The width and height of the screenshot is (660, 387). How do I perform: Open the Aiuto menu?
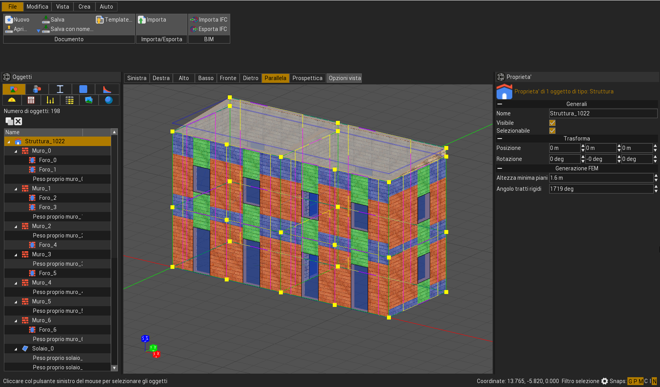pos(106,7)
